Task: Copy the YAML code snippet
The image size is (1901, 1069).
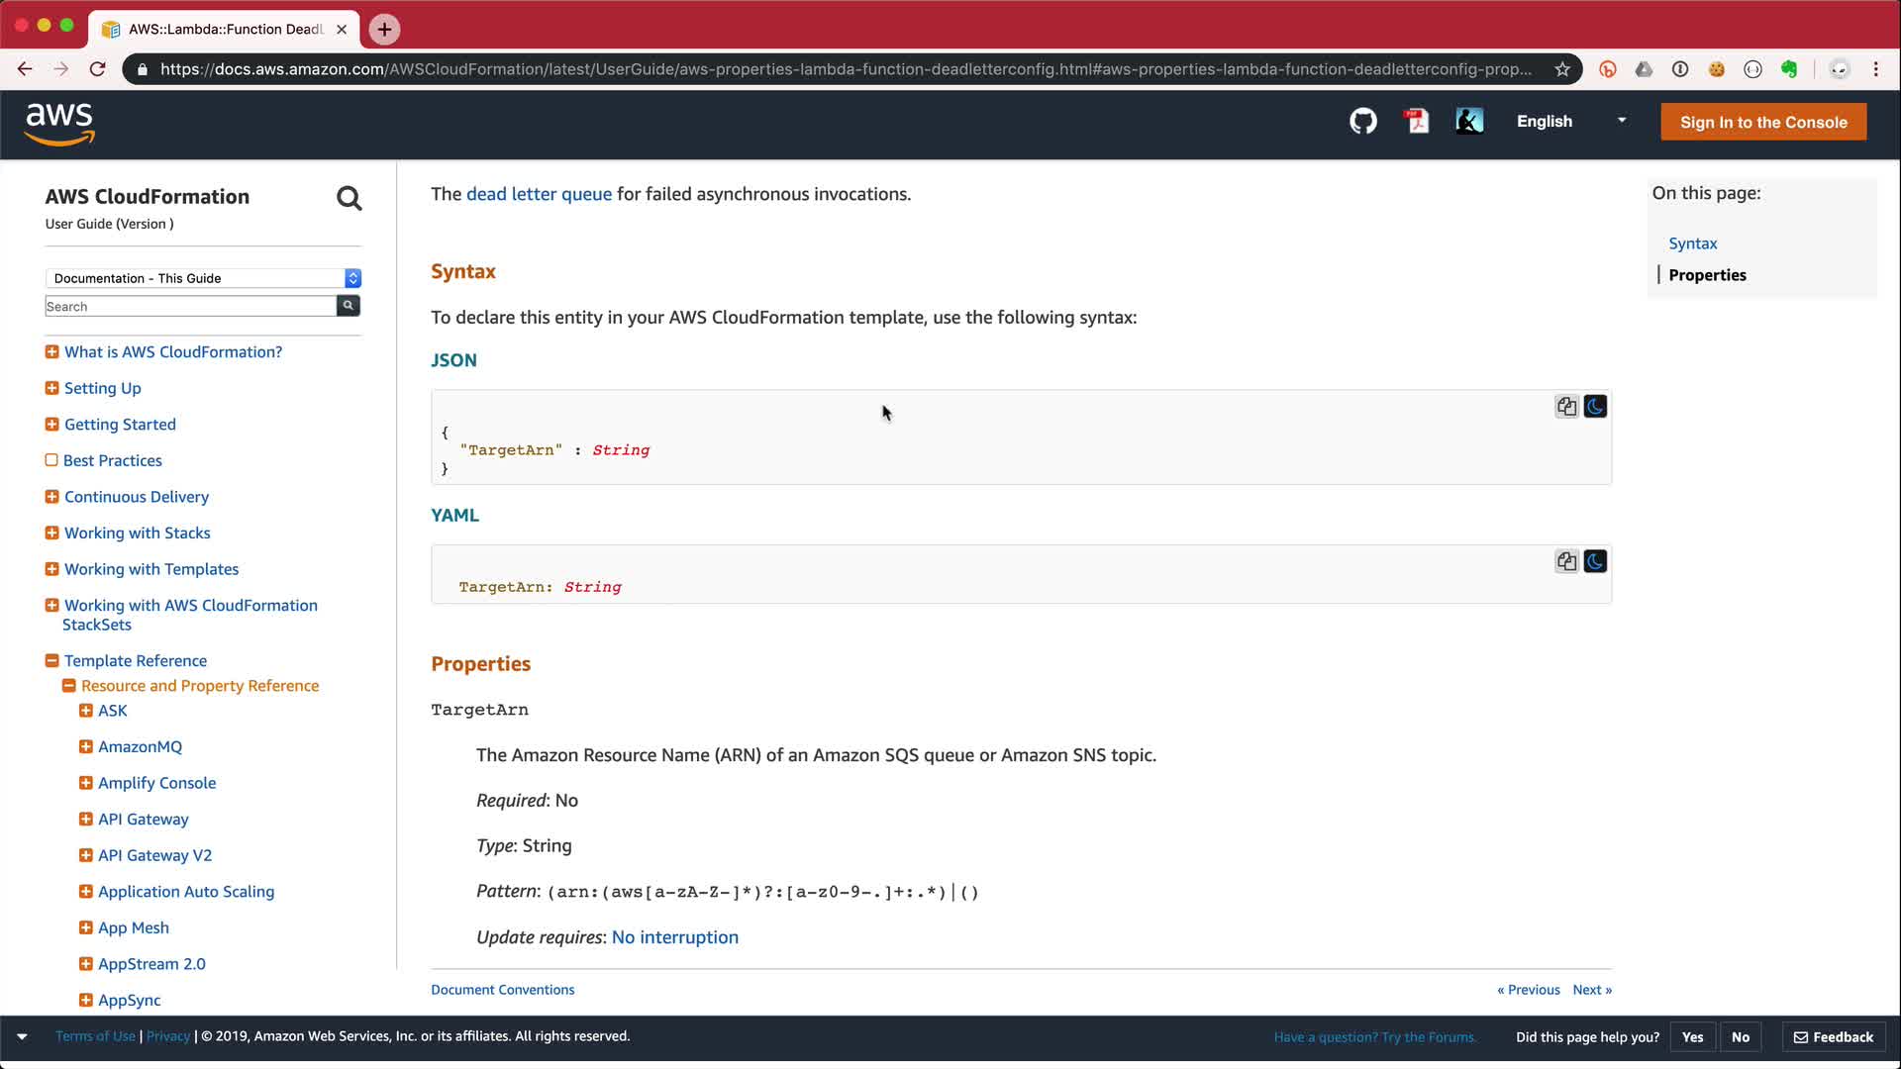Action: tap(1566, 562)
